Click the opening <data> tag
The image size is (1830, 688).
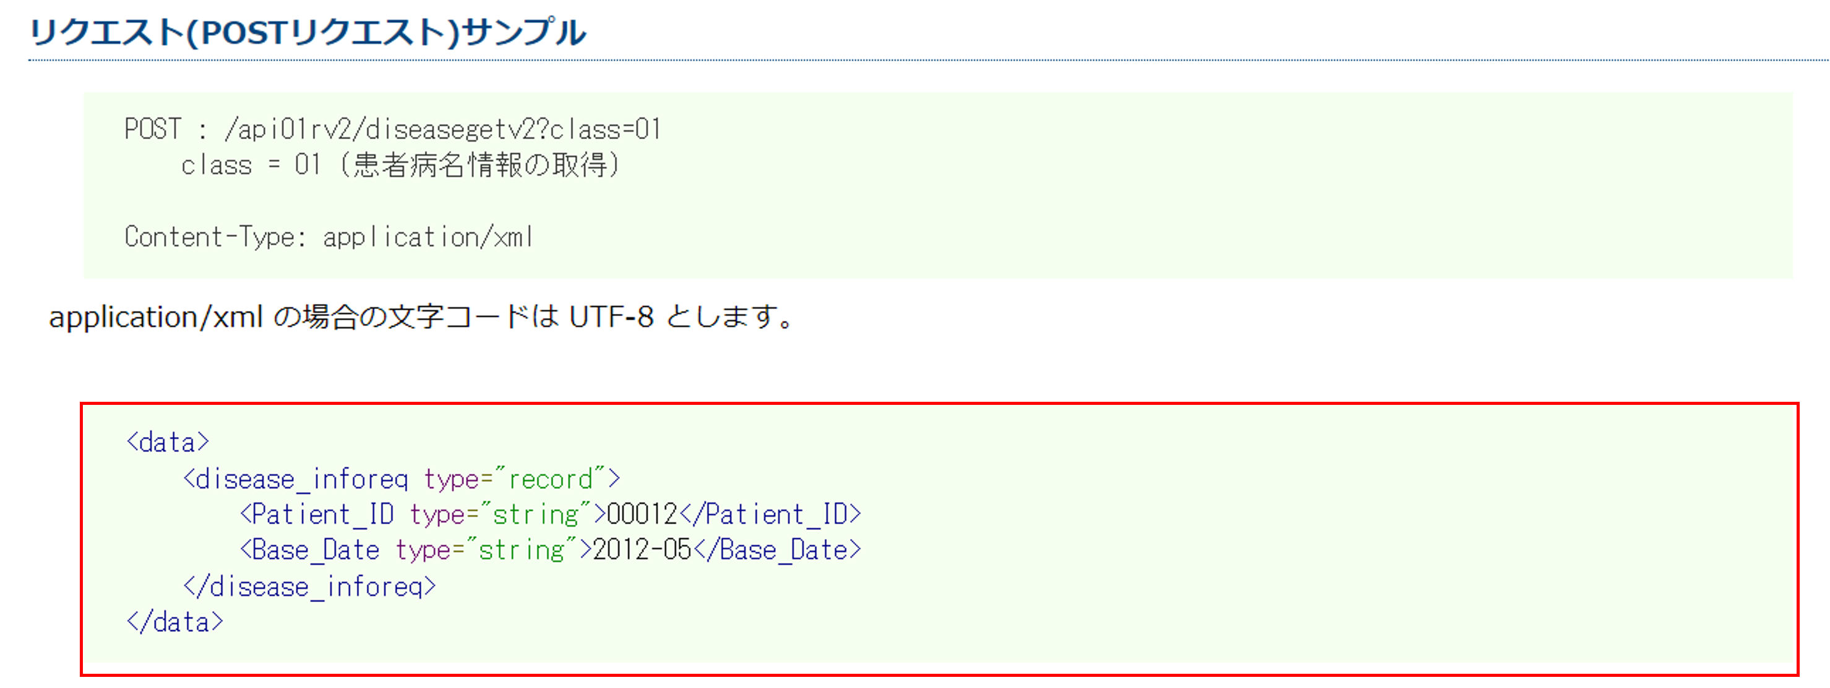168,443
